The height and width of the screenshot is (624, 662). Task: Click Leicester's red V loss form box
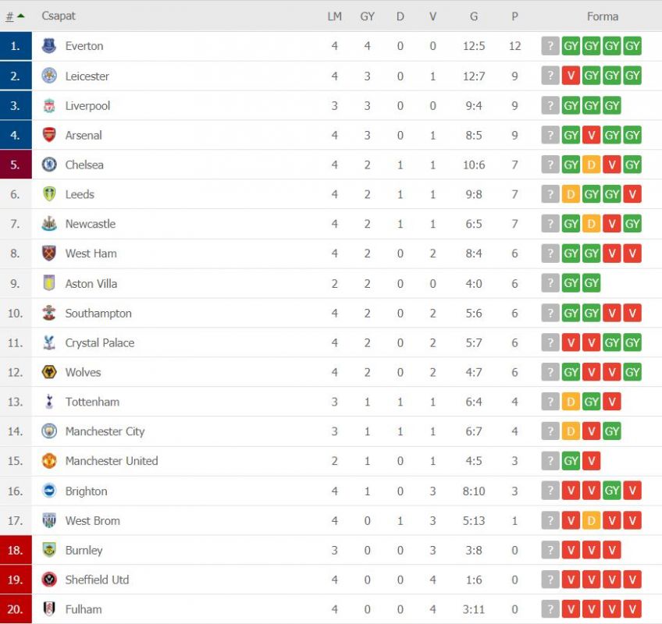pos(571,76)
